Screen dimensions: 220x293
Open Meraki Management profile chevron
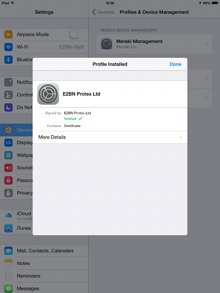click(x=206, y=44)
